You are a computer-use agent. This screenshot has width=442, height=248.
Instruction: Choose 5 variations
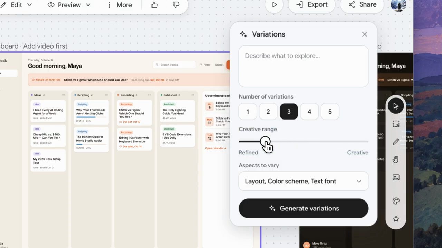point(330,112)
